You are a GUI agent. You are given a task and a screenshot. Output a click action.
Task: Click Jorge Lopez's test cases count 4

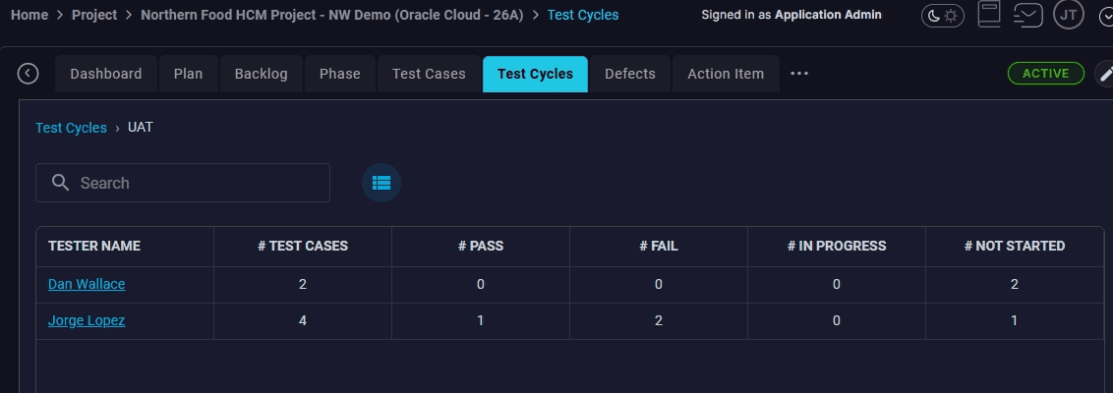coord(303,320)
